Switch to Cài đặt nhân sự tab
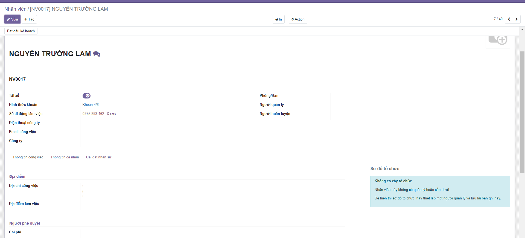This screenshot has width=525, height=238. pyautogui.click(x=99, y=157)
